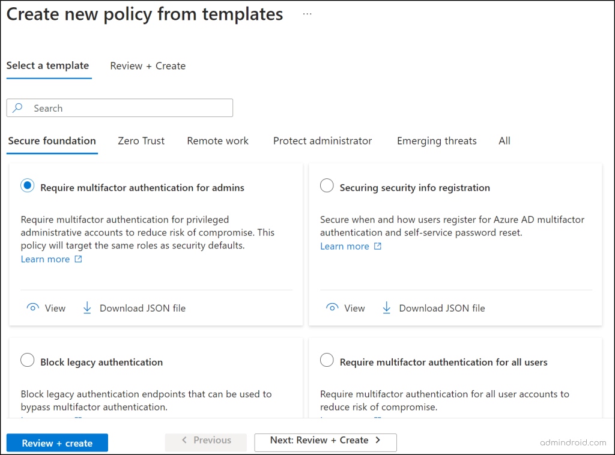Viewport: 615px width, 455px height.
Task: Show the Protect administrator templates tab
Action: pyautogui.click(x=323, y=141)
